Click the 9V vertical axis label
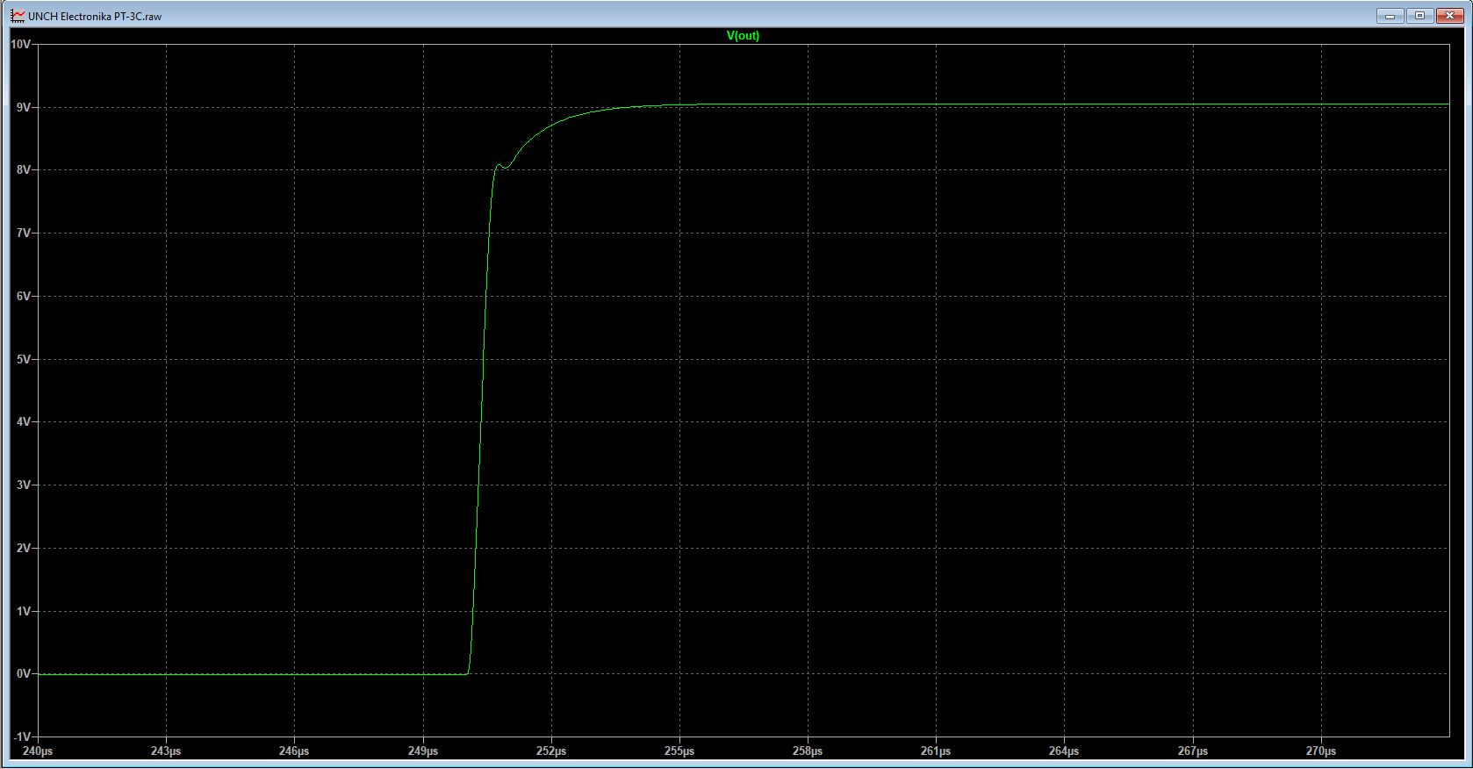The width and height of the screenshot is (1473, 769). click(24, 107)
